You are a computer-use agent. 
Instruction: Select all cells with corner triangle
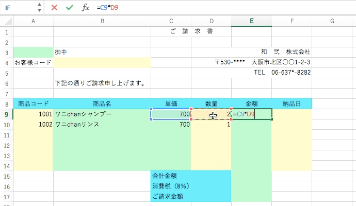click(x=8, y=22)
